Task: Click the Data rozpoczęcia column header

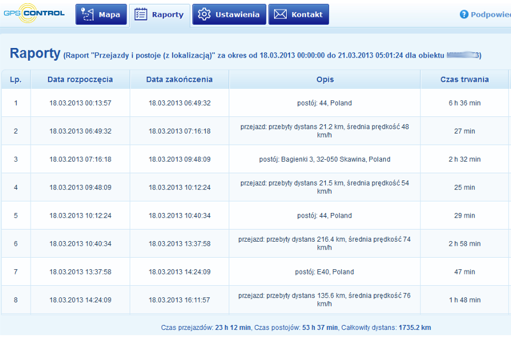Action: (x=80, y=79)
